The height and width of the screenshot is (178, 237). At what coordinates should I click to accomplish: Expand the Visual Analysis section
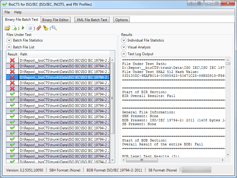click(124, 47)
